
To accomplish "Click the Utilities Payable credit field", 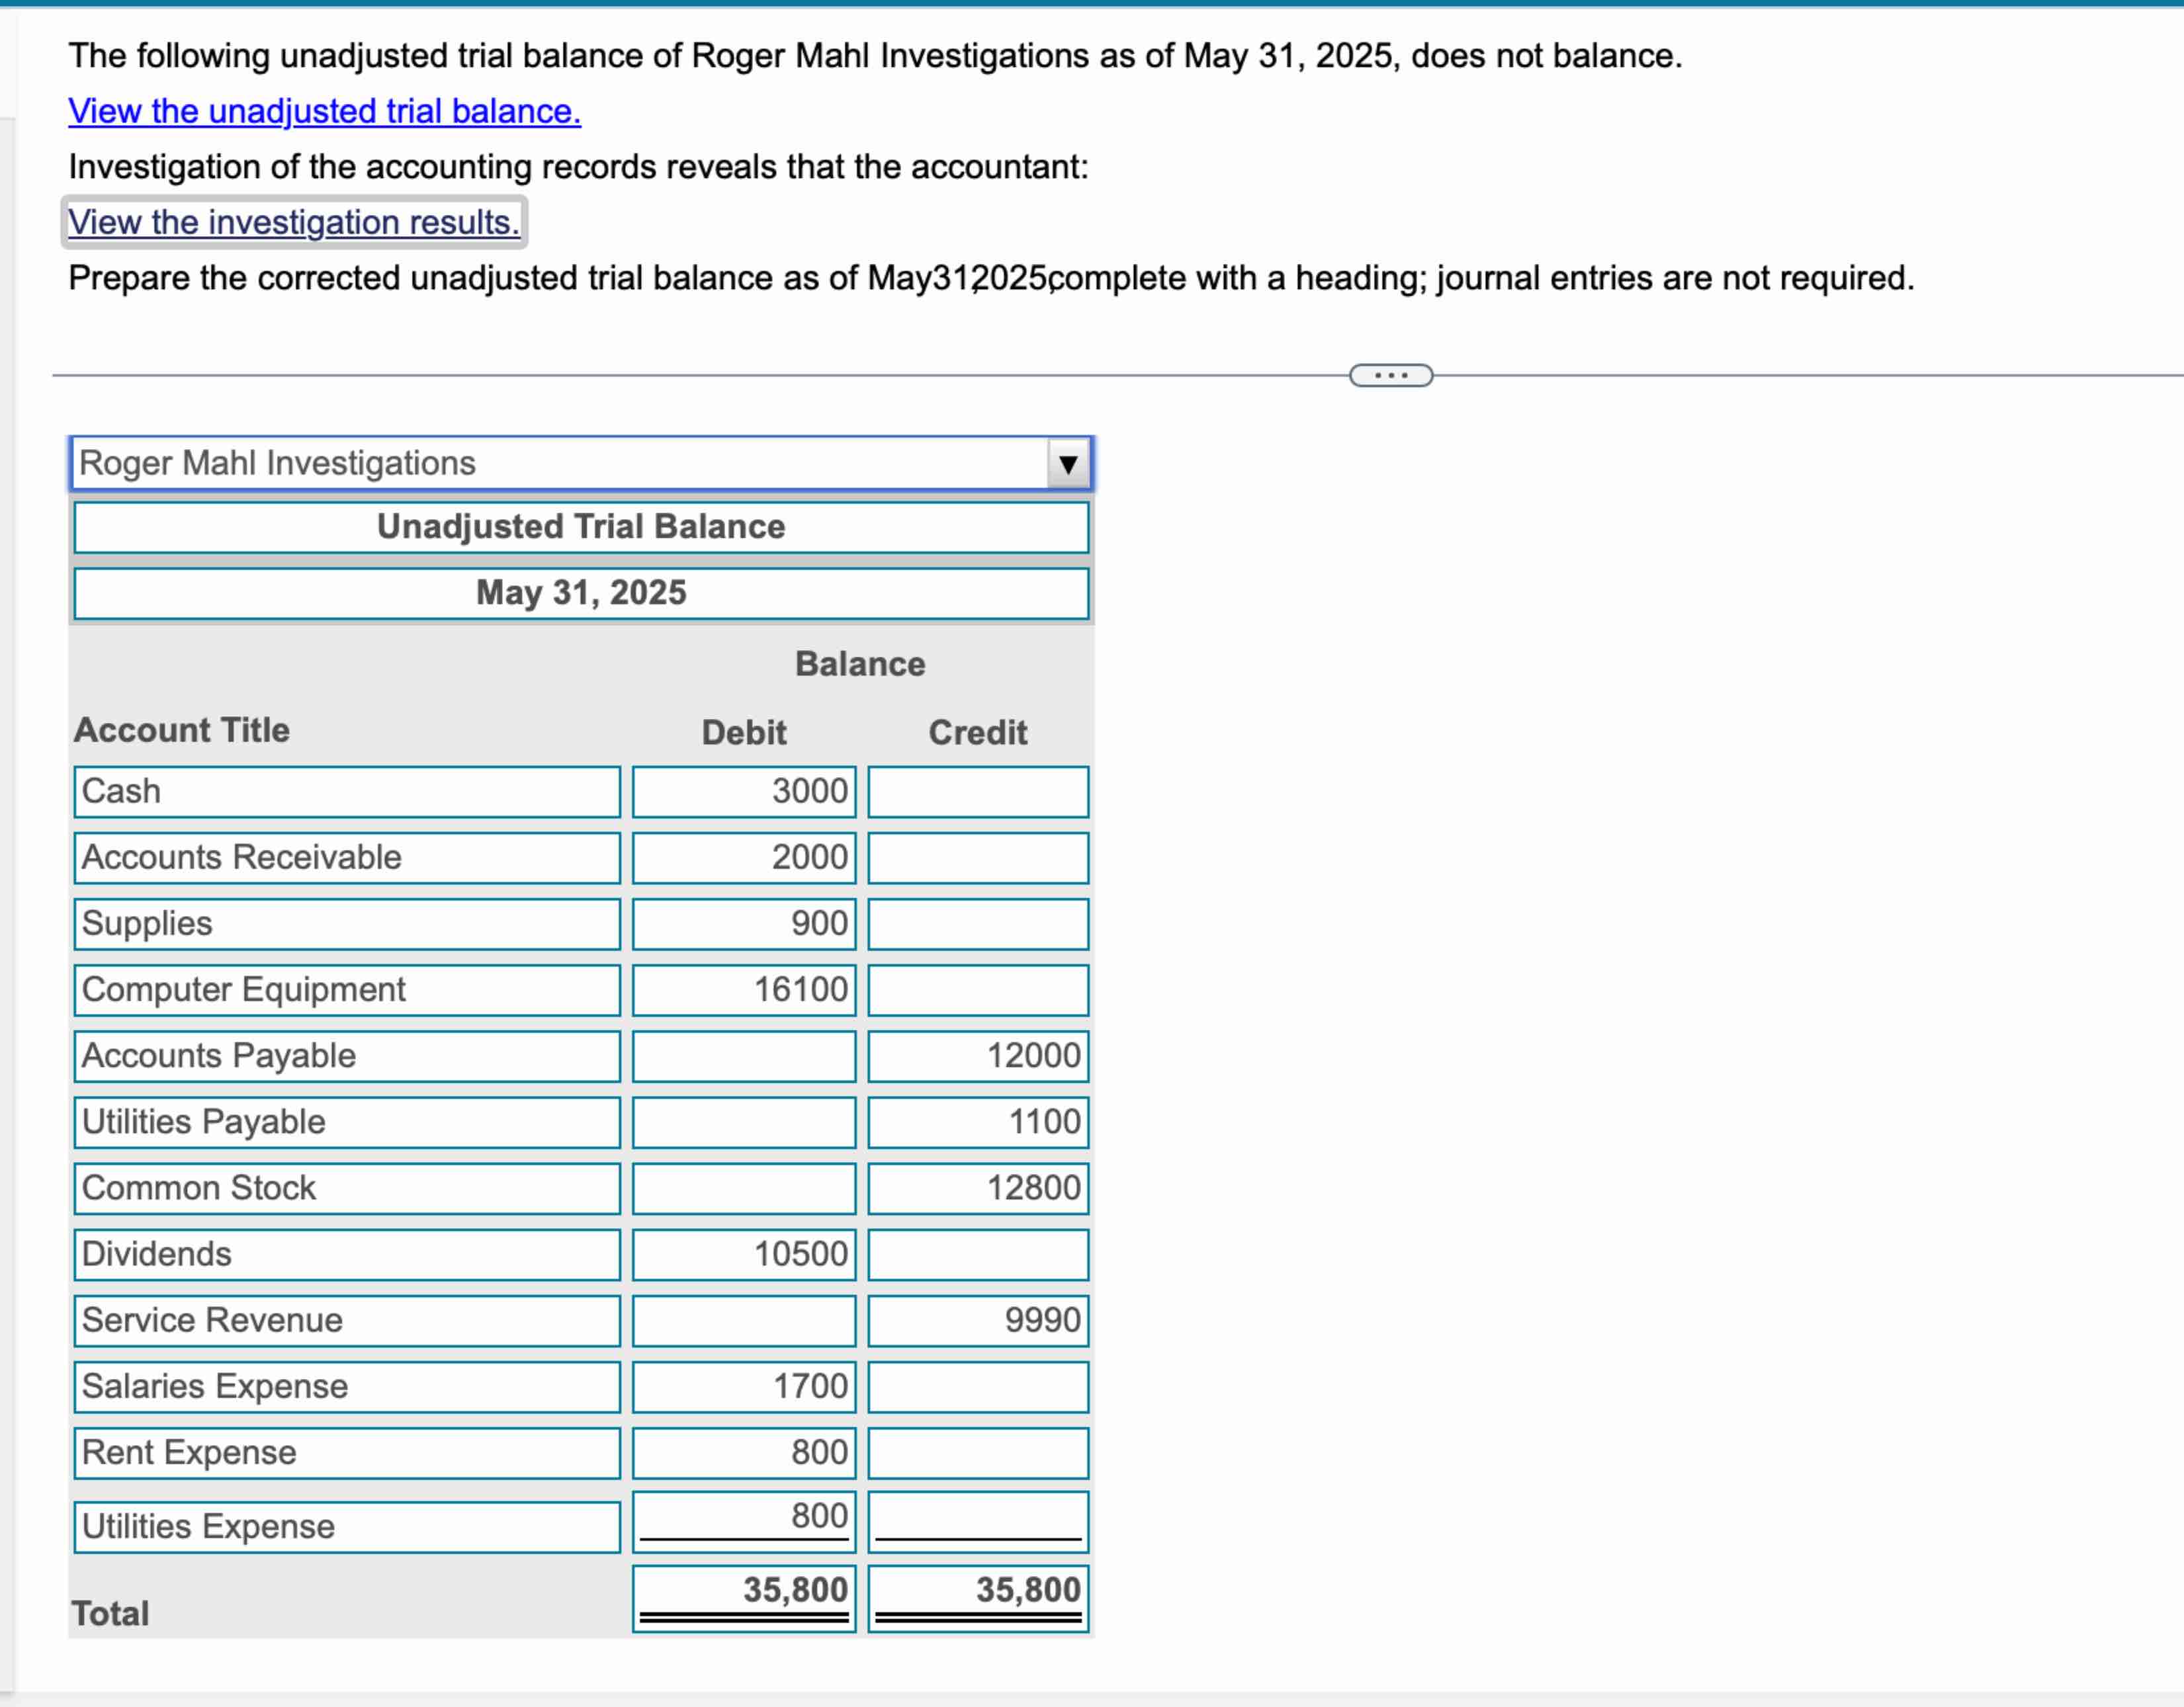I will tap(977, 1121).
